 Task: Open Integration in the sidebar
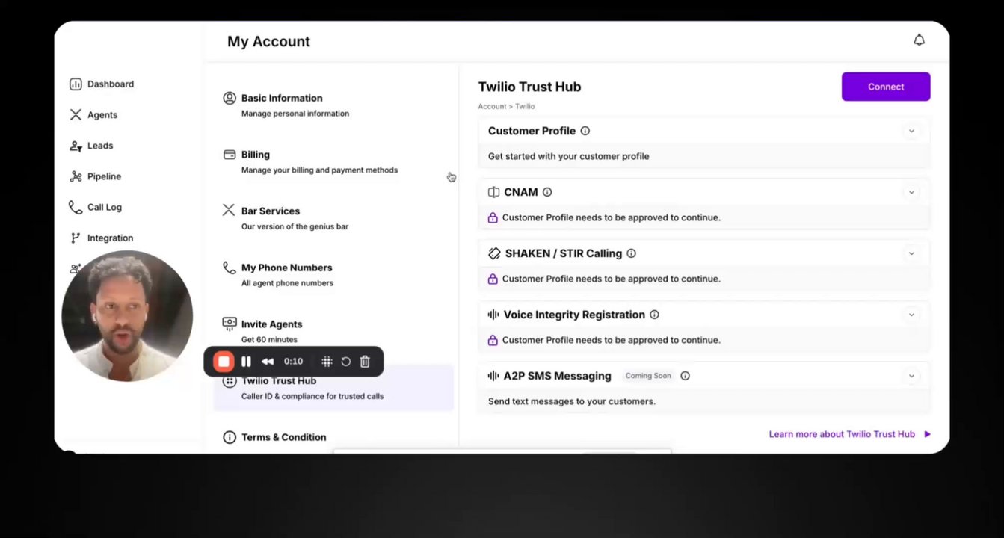point(110,238)
